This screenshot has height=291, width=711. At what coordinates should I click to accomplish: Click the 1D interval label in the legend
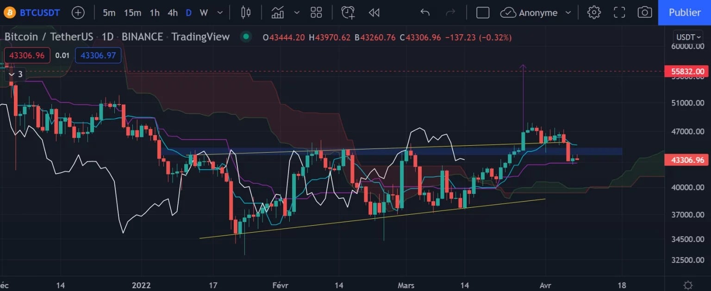click(x=108, y=37)
